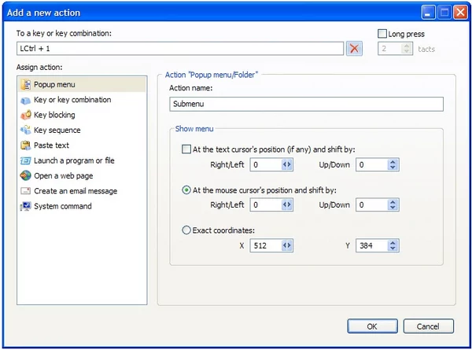The width and height of the screenshot is (472, 350).
Task: Click the X coordinate field showing 512
Action: click(x=266, y=245)
